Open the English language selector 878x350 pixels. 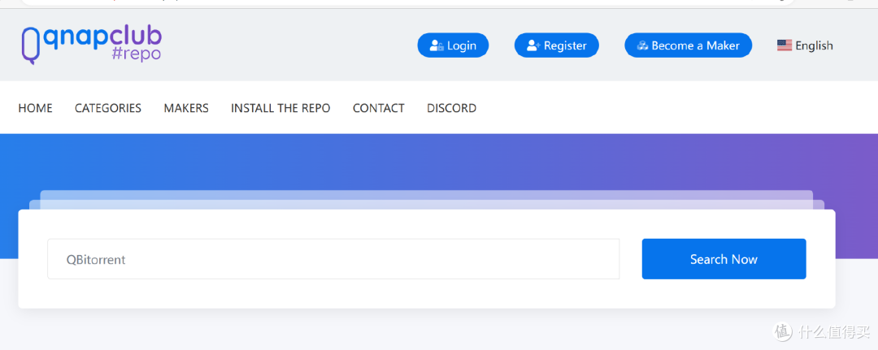coord(805,45)
